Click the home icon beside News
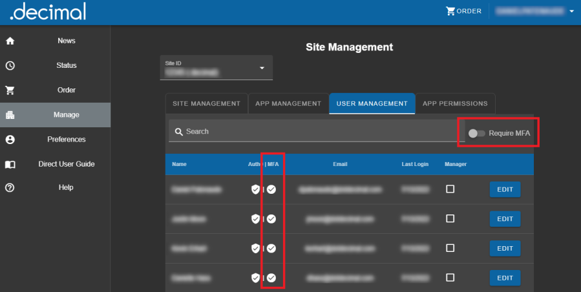Viewport: 581px width, 292px height. point(10,41)
